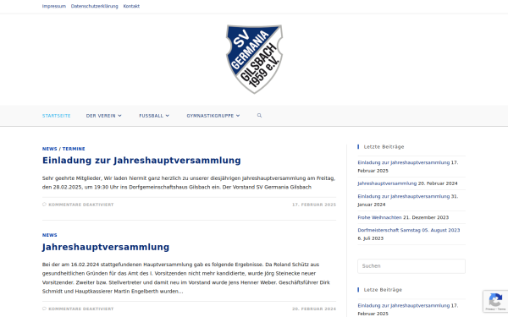Screen dimensions: 508x317
Task: Open the search magnifier in navigation
Action: (259, 116)
